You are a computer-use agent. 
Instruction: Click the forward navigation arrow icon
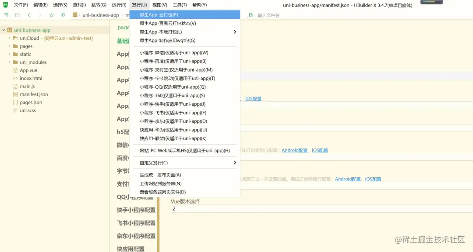39,15
